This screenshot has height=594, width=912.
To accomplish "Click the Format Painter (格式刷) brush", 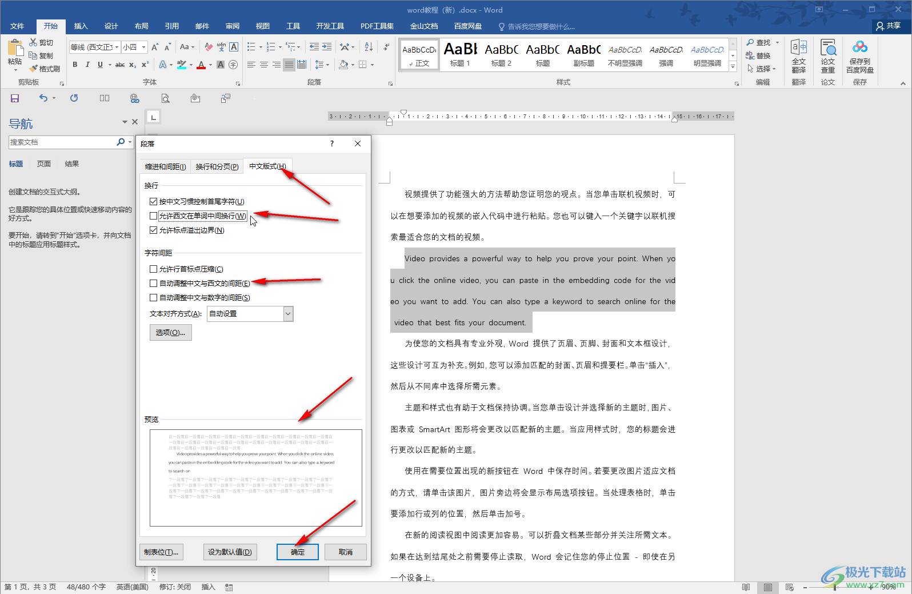I will click(34, 69).
